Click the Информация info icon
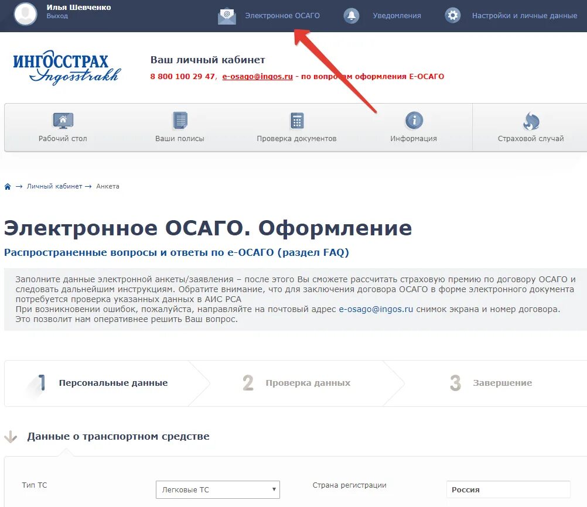587x507 pixels. pyautogui.click(x=414, y=121)
